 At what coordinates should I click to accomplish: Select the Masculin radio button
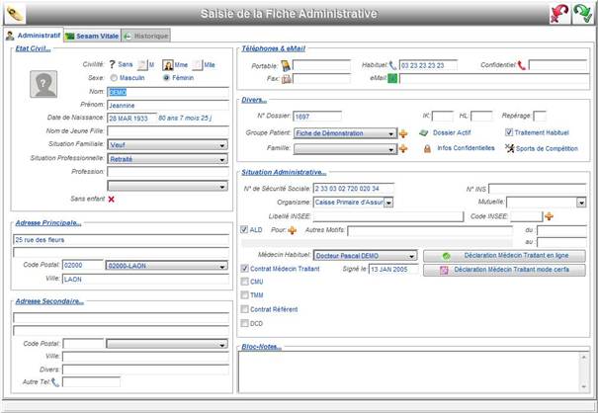114,77
